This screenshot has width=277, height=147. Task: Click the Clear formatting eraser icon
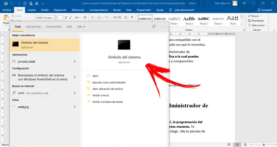[x=85, y=18]
